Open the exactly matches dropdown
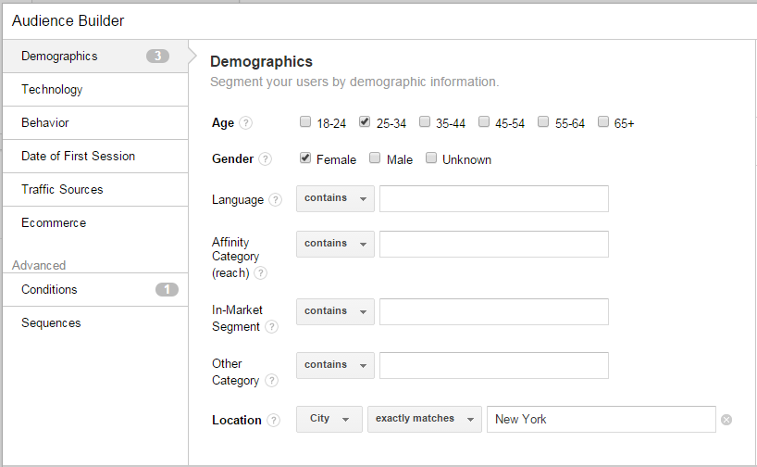The image size is (757, 467). [425, 419]
